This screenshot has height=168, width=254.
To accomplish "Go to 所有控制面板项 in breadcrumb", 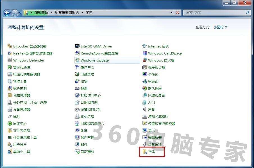I will pos(67,12).
